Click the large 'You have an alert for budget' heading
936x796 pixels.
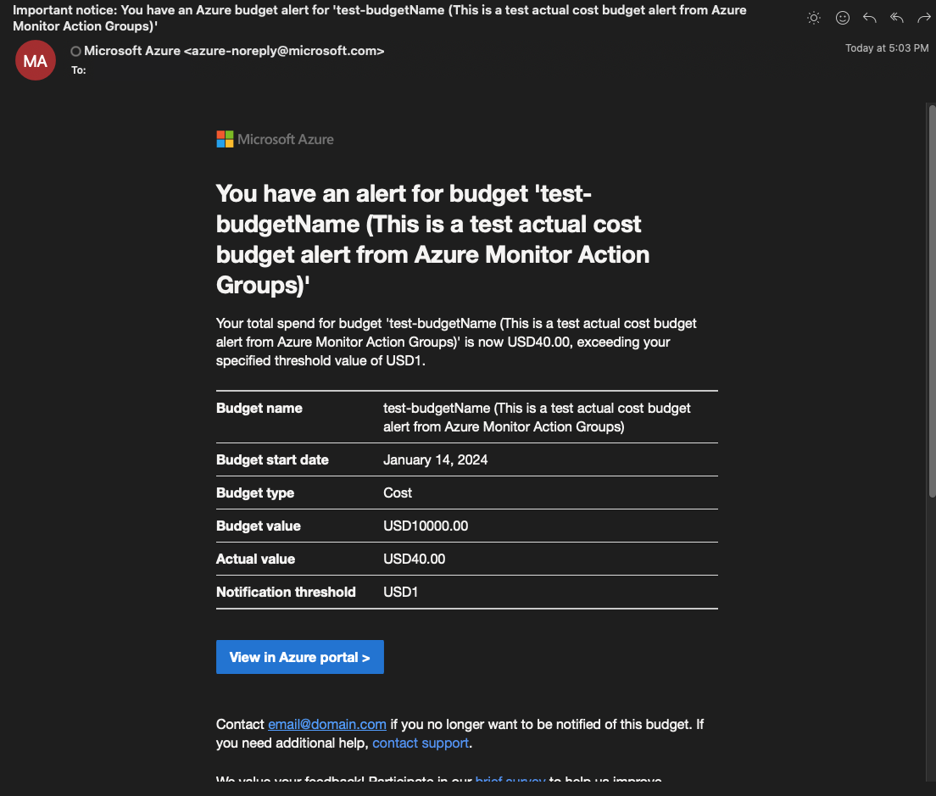point(432,239)
